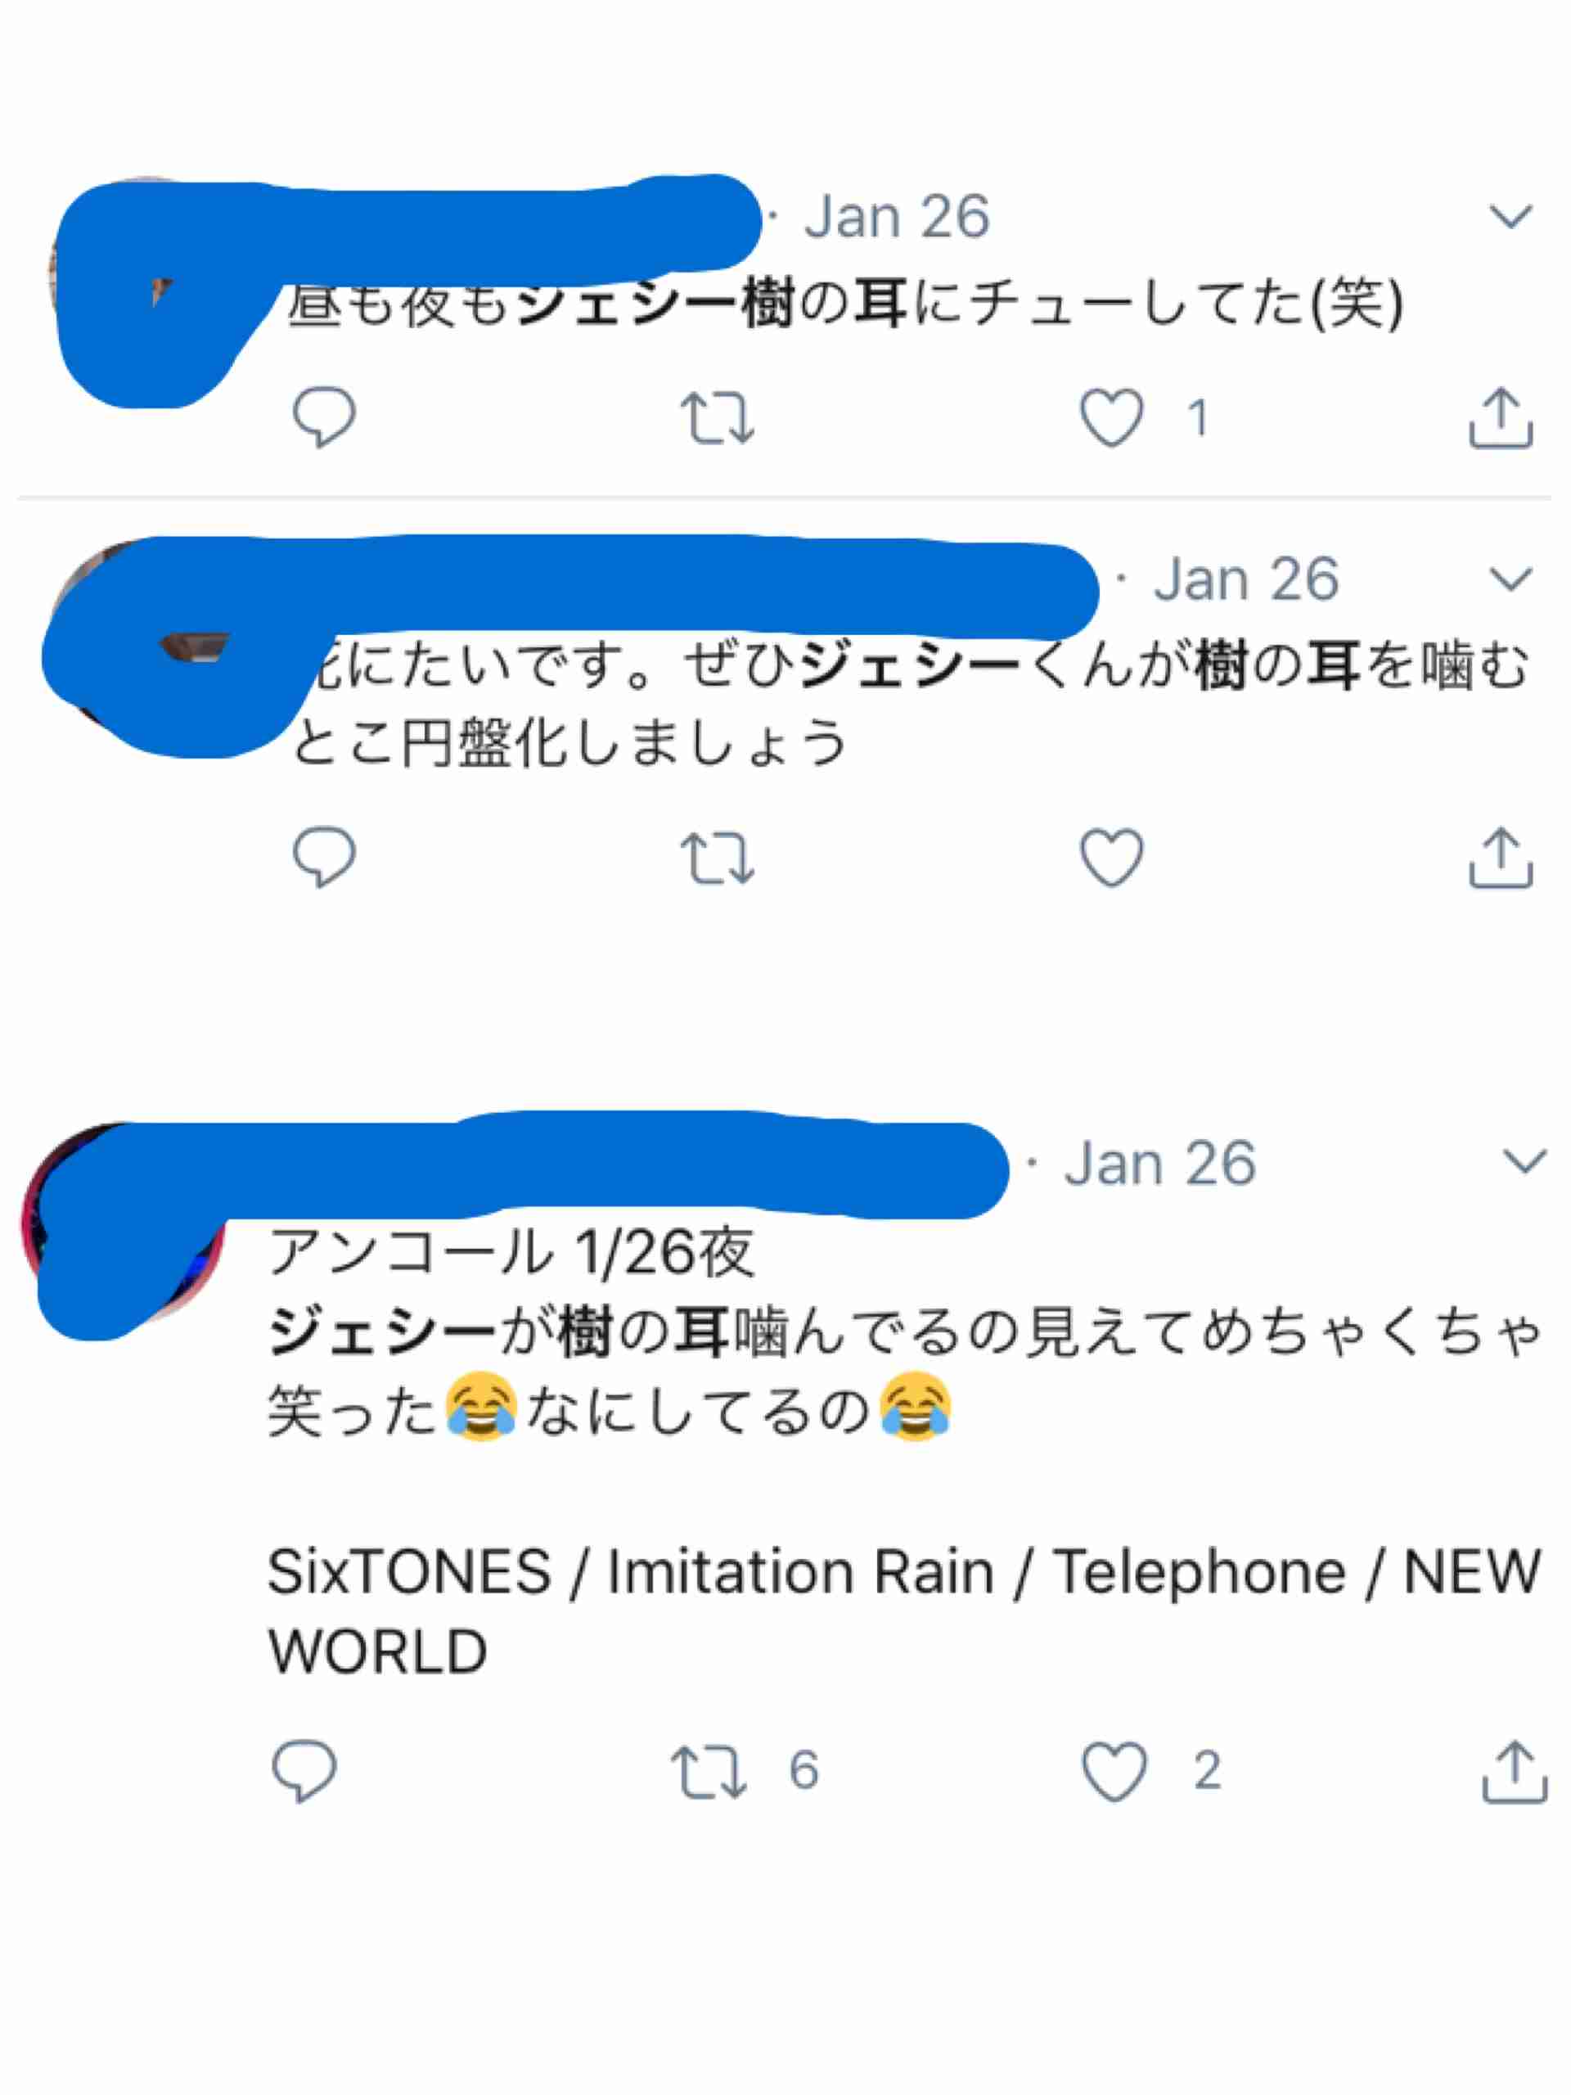Share the first tweet via share icon
Viewport: 1571px width, 2095px height.
[x=1501, y=417]
